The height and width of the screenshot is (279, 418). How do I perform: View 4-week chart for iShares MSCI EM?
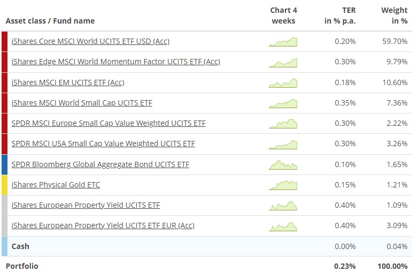(x=283, y=83)
